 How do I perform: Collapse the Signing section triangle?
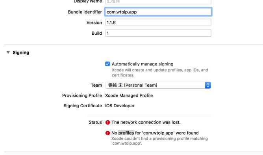(x=8, y=52)
